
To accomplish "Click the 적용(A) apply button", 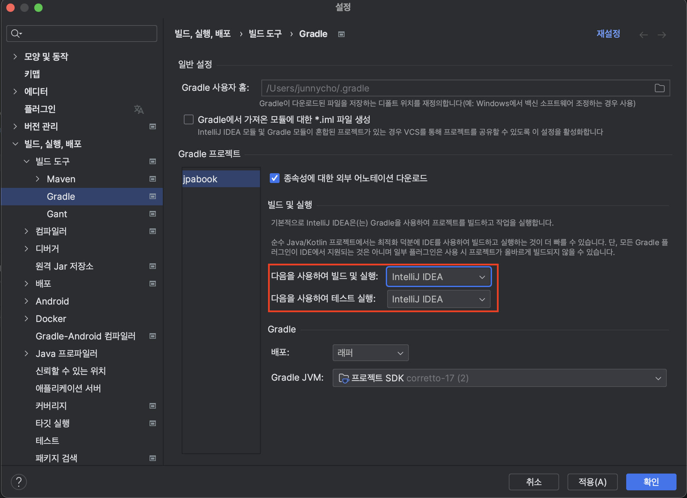I will (592, 482).
